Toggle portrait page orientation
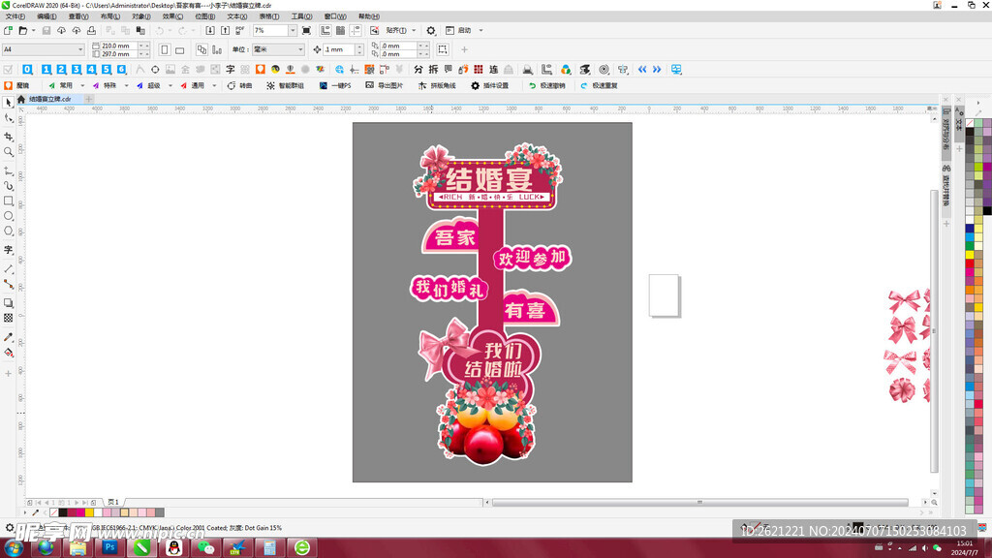Image resolution: width=992 pixels, height=558 pixels. pyautogui.click(x=165, y=49)
